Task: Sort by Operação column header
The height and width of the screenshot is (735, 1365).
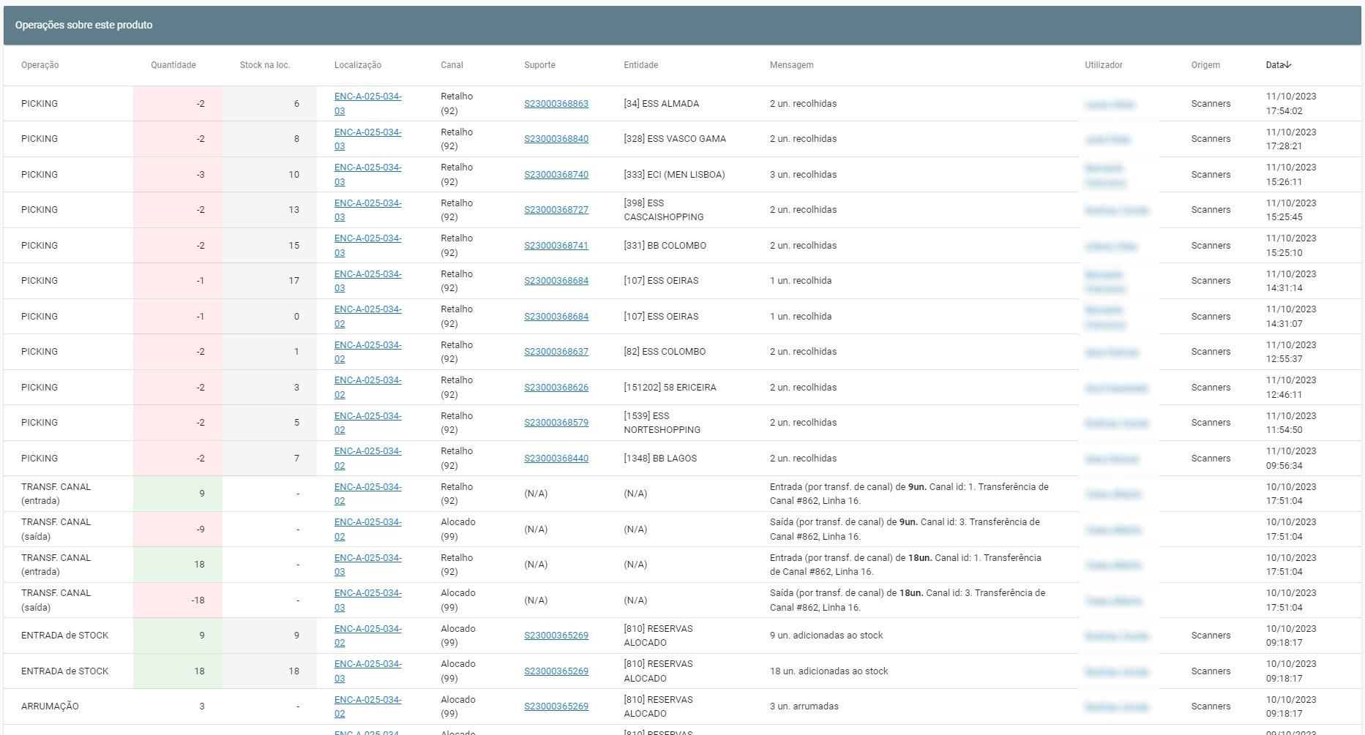Action: (40, 65)
